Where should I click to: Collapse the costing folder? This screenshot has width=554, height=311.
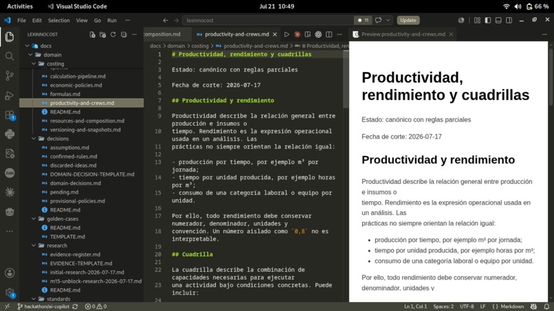click(x=34, y=64)
